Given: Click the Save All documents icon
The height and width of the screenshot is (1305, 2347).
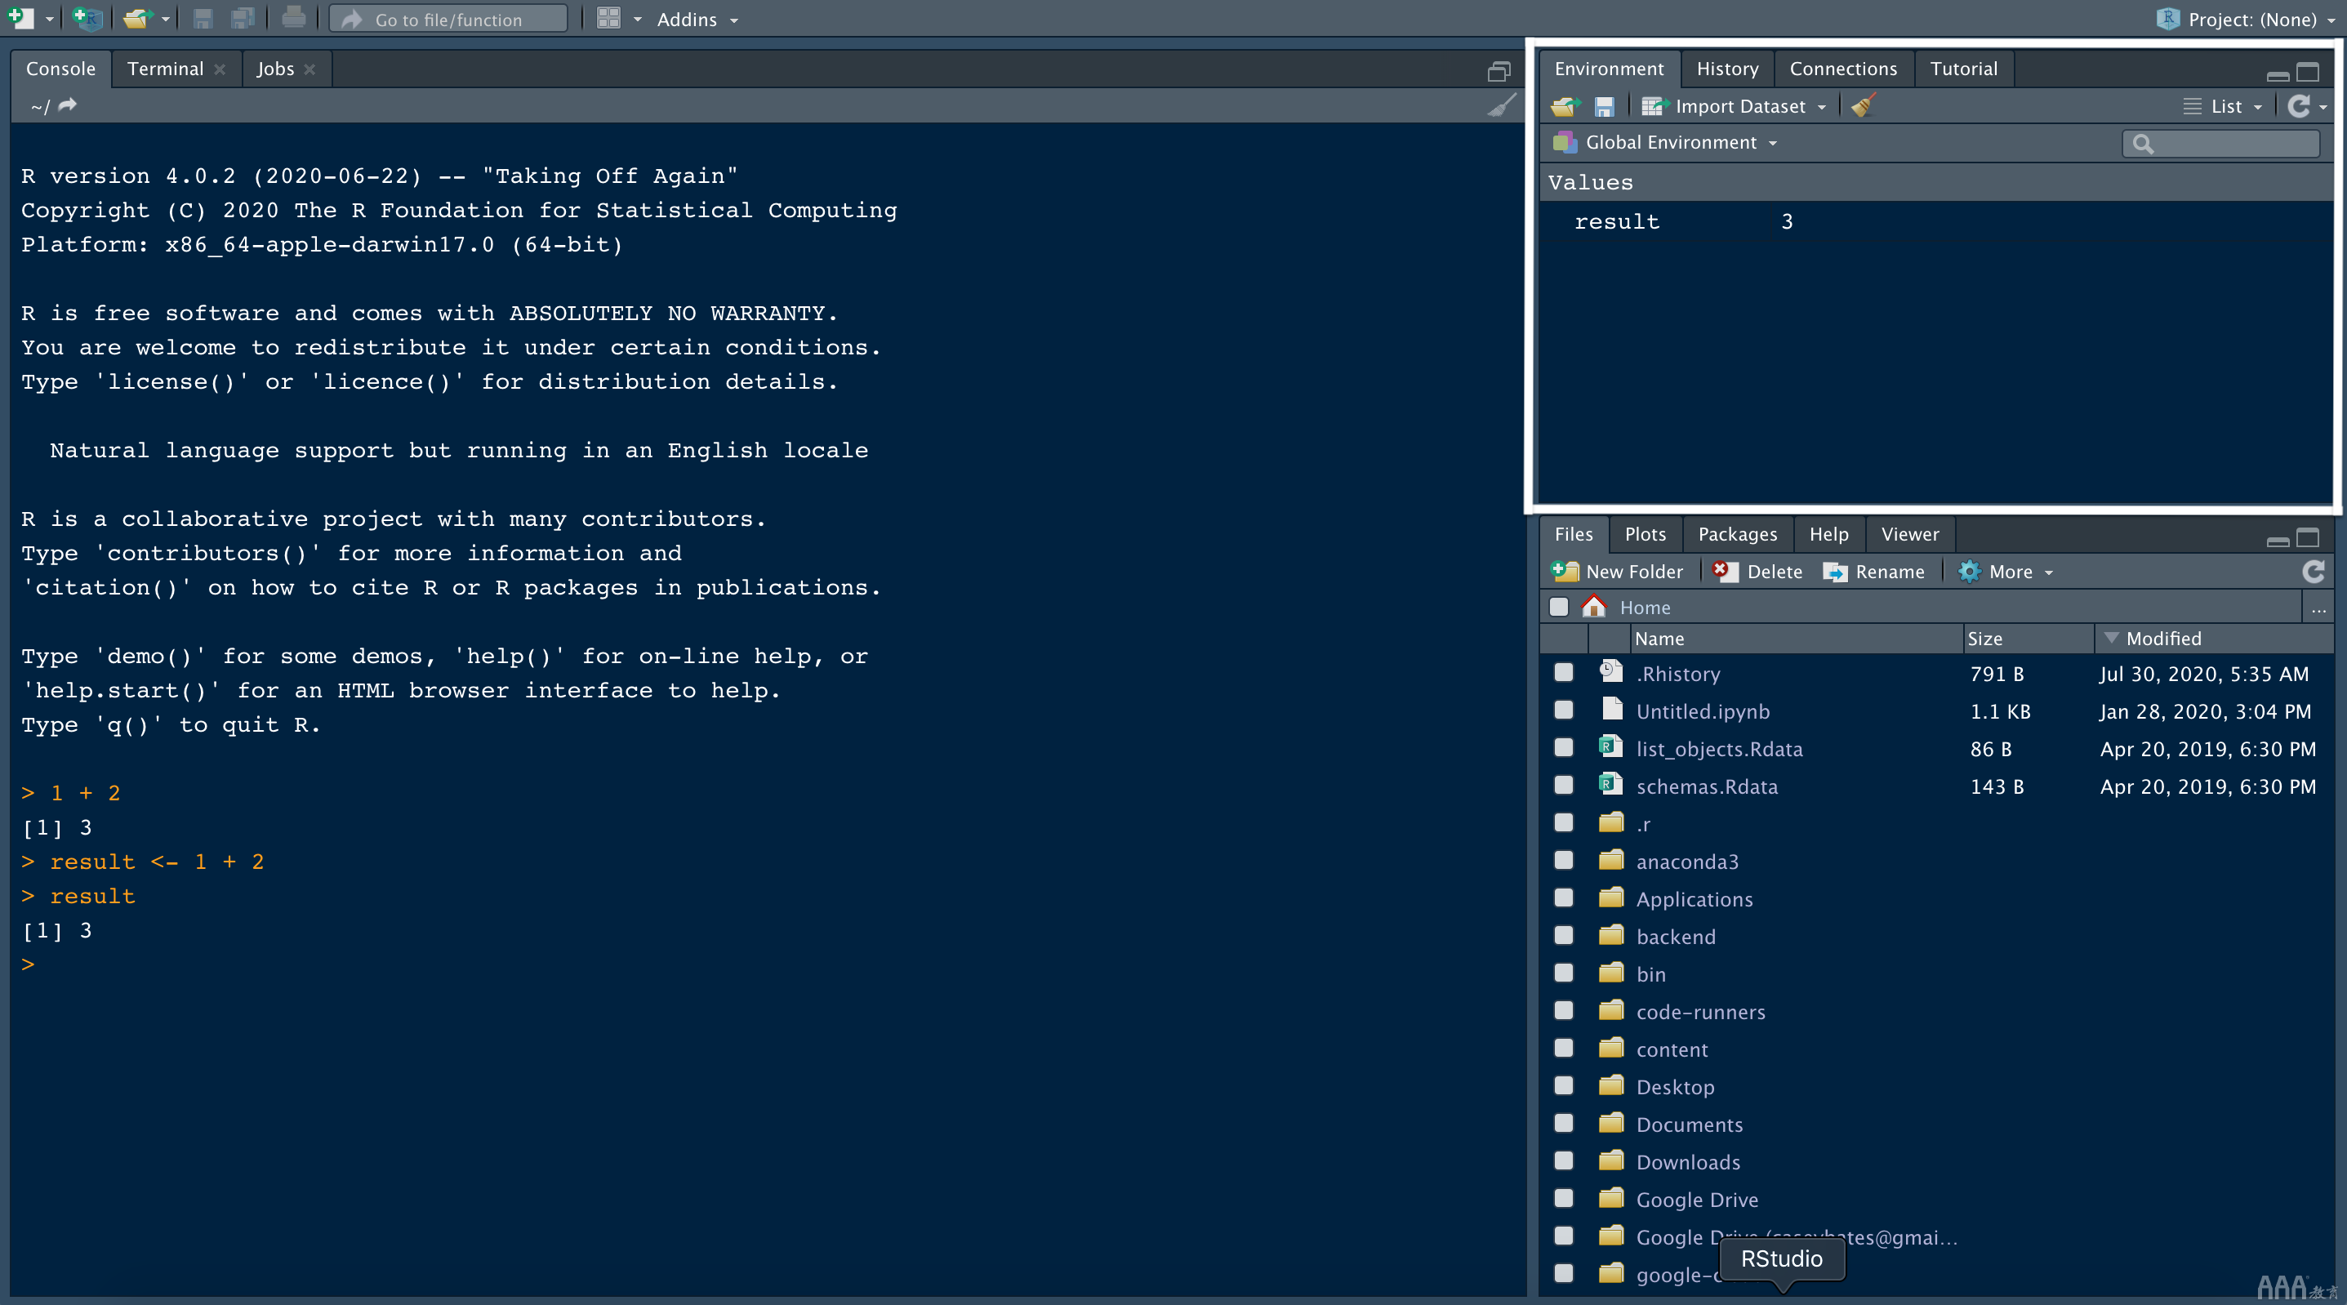Looking at the screenshot, I should [x=243, y=18].
